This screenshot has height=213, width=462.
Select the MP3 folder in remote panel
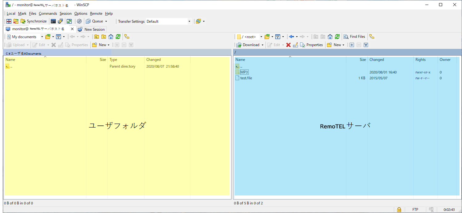pos(244,72)
